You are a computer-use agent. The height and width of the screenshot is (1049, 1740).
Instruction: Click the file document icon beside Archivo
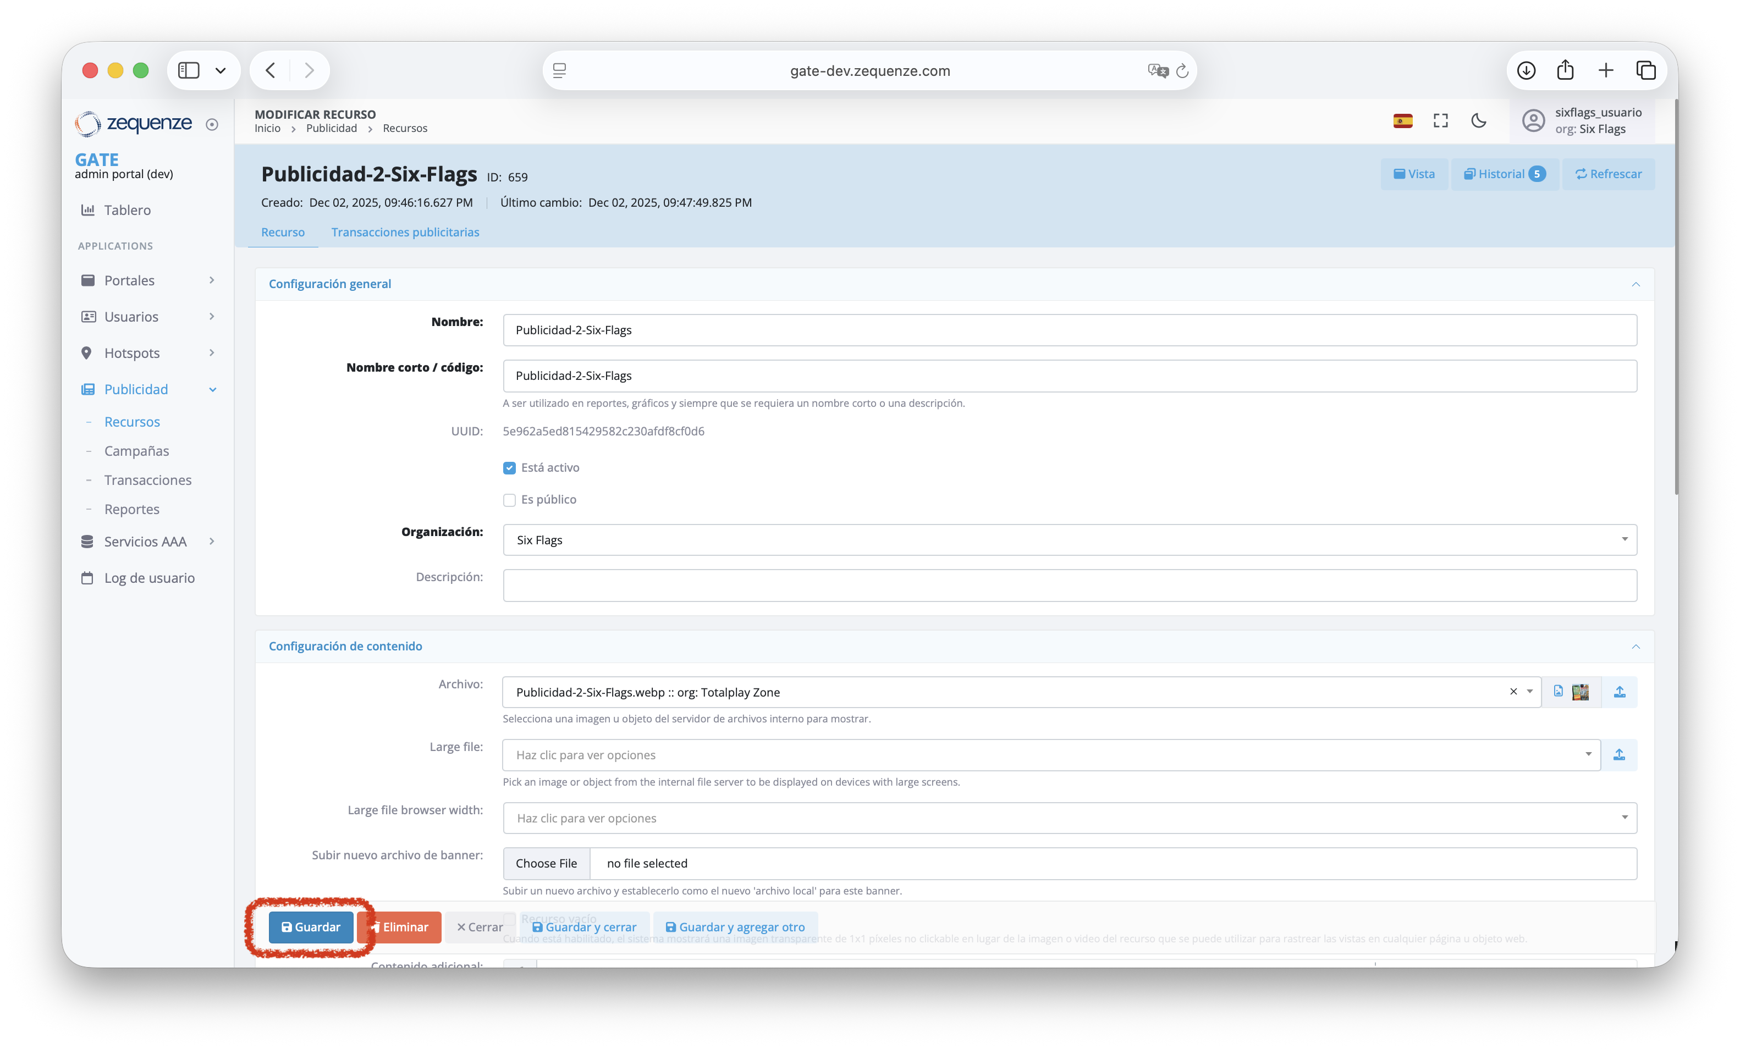[1559, 692]
